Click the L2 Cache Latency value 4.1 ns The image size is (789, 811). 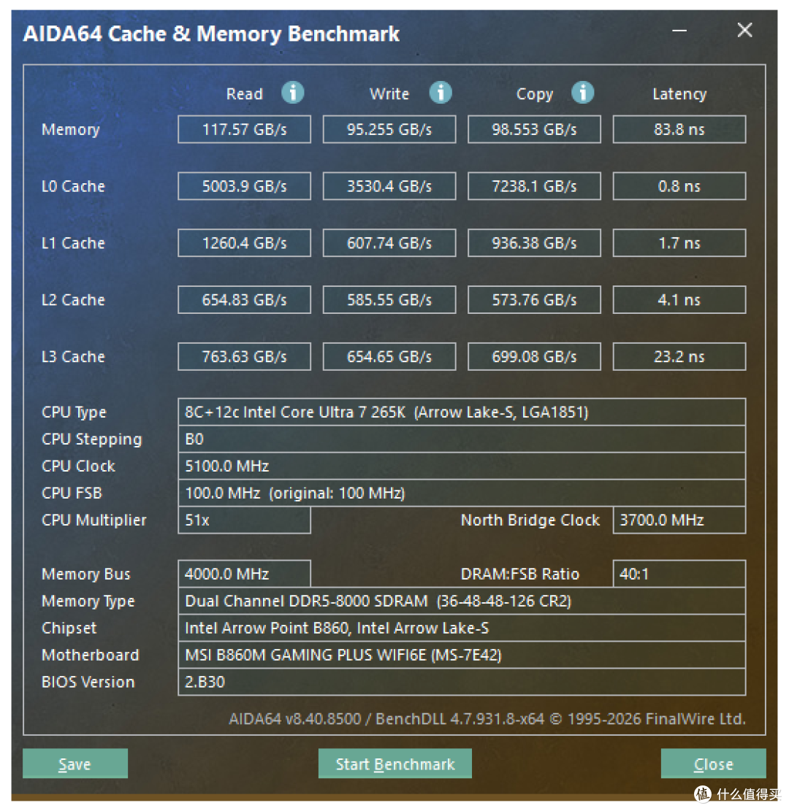[x=679, y=300]
